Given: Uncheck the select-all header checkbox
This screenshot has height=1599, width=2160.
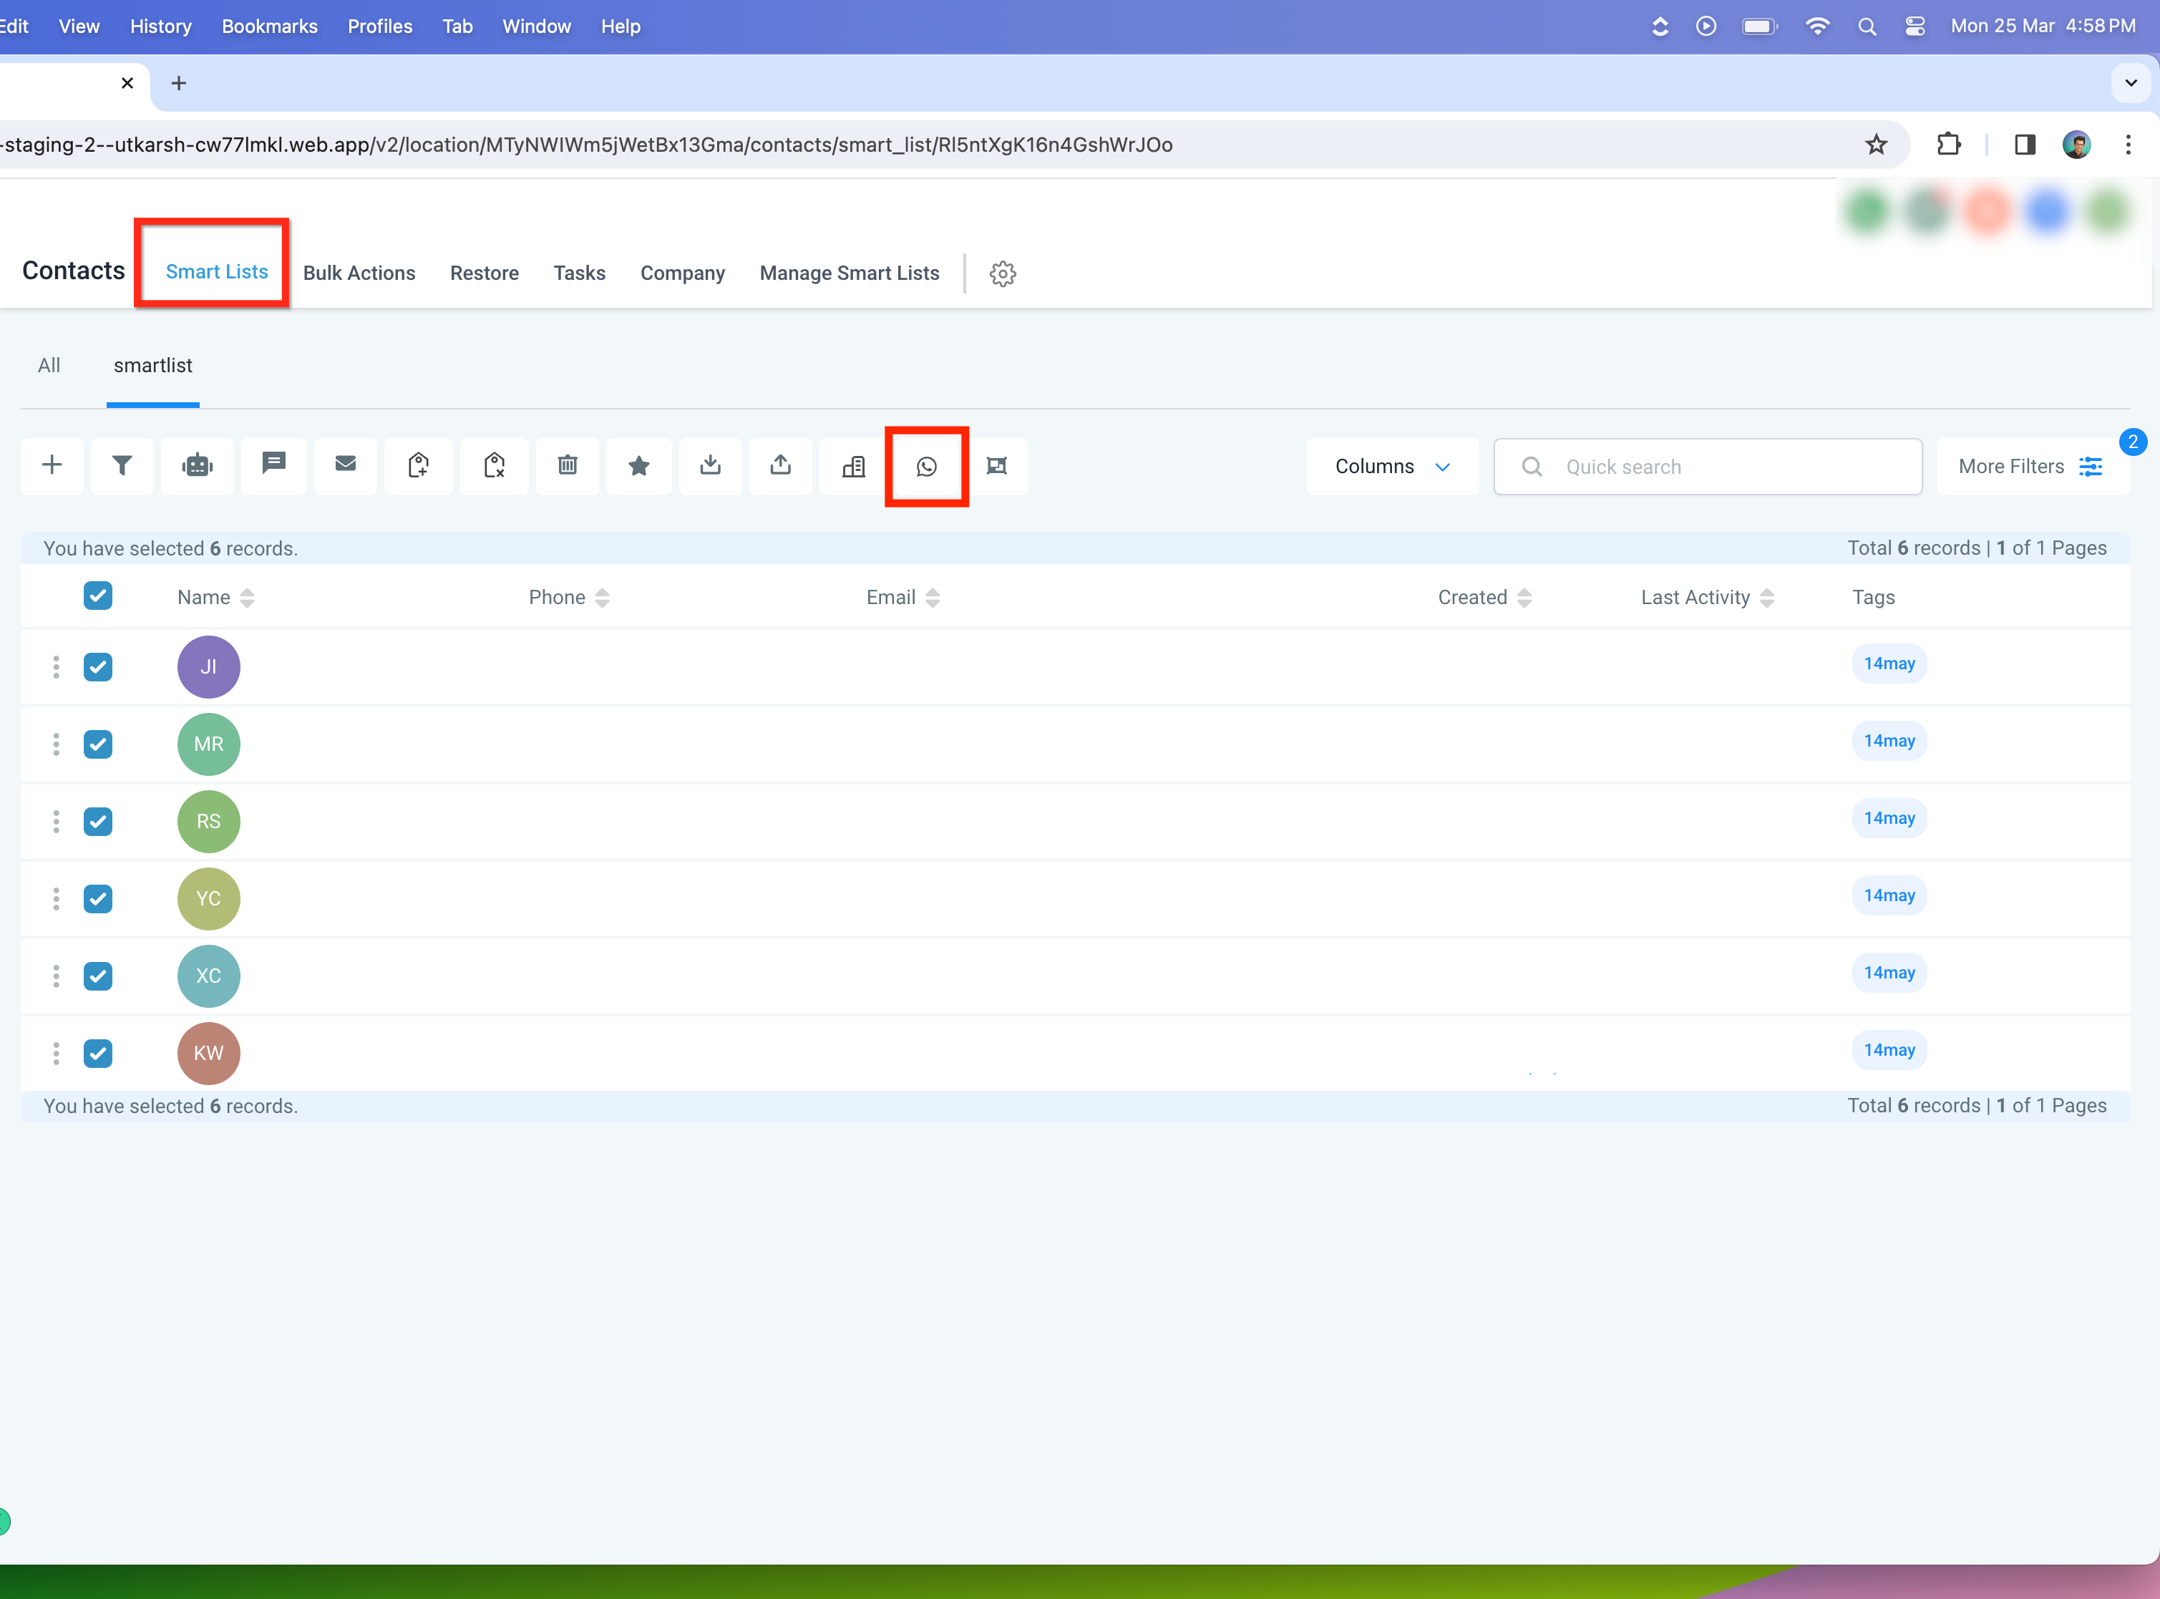Looking at the screenshot, I should (x=98, y=596).
